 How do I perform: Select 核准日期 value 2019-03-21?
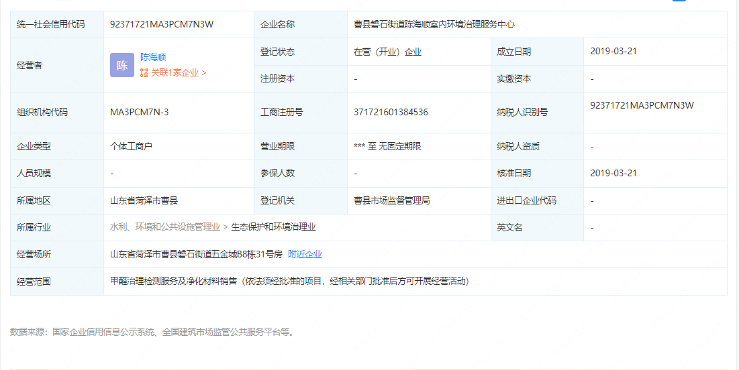click(x=613, y=173)
